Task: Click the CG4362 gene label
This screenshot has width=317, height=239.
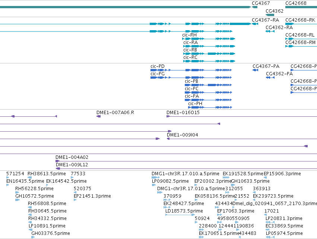Action: [274, 11]
